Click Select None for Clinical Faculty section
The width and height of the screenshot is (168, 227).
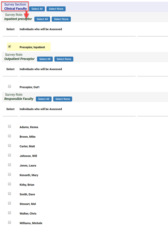tap(56, 9)
